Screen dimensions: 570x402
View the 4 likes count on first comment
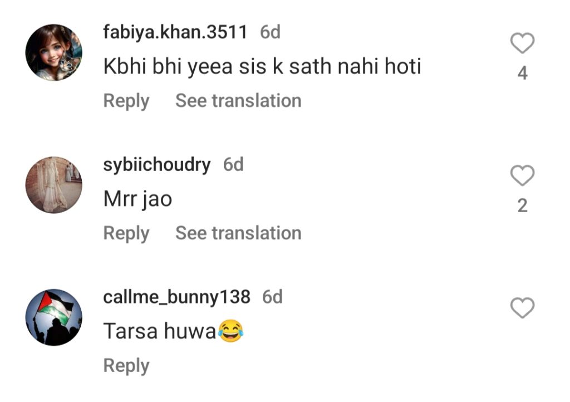pyautogui.click(x=522, y=73)
